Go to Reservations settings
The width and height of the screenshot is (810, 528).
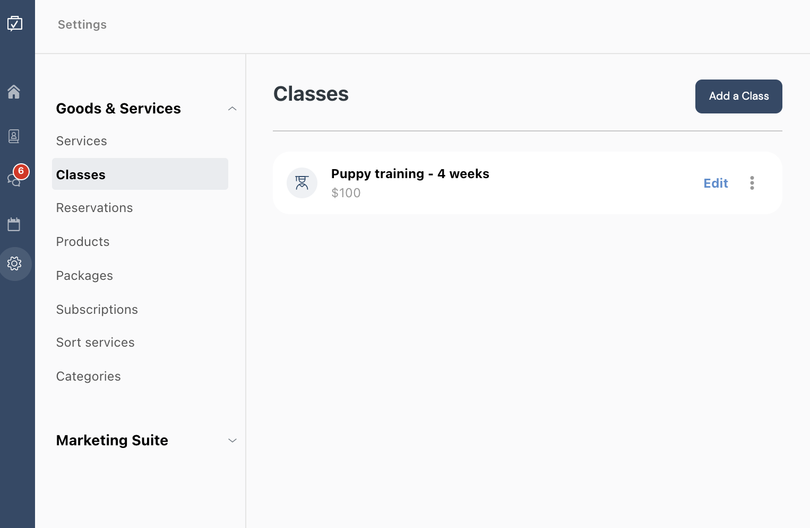(94, 208)
